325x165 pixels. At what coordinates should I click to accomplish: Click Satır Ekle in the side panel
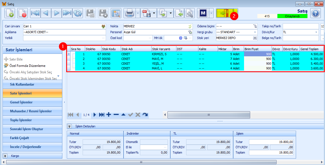point(16,59)
